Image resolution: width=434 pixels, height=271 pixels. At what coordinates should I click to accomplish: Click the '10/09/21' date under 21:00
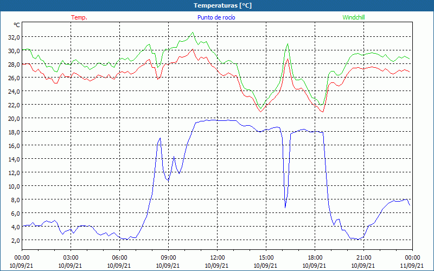click(x=363, y=266)
